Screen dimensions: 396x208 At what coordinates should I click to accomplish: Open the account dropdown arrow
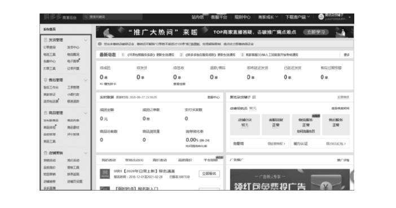coord(350,17)
